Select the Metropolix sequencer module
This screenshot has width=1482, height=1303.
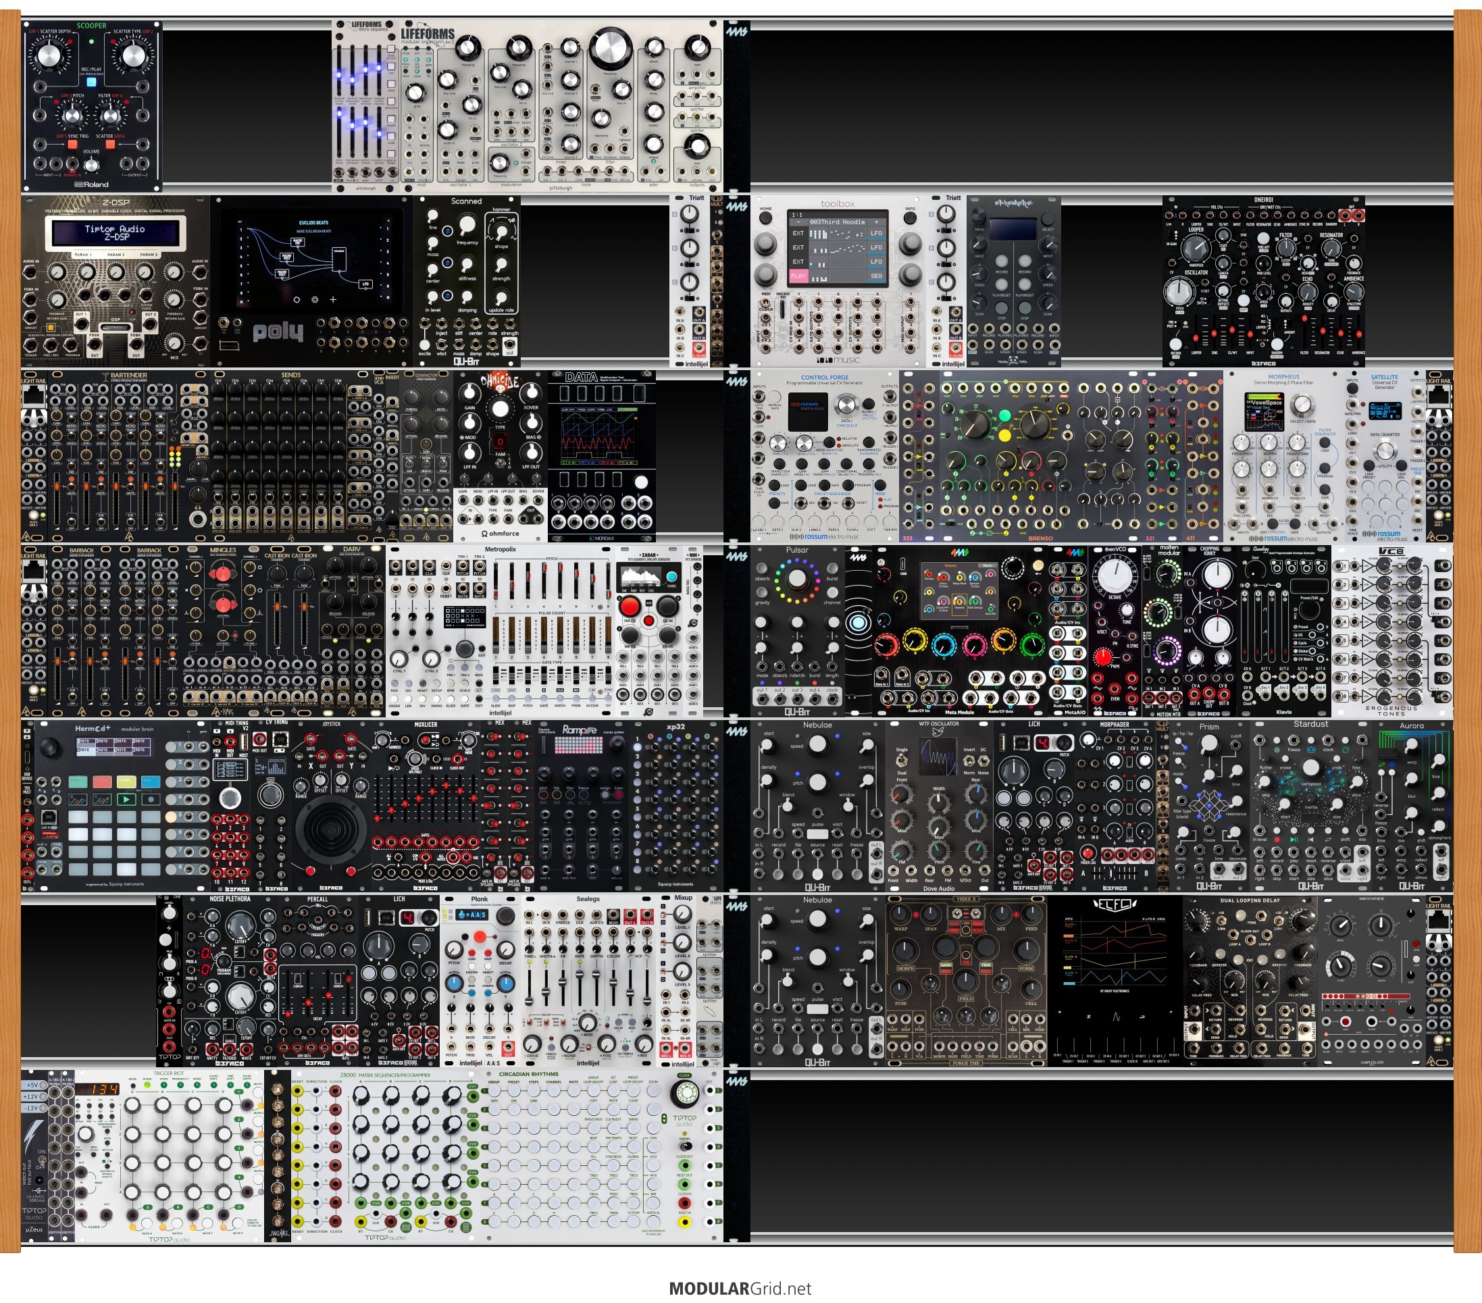click(501, 632)
